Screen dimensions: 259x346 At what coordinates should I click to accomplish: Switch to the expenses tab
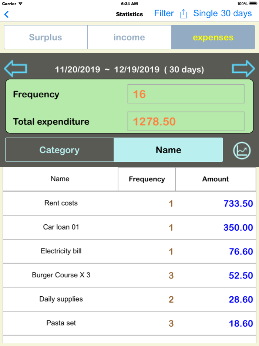coord(213,37)
